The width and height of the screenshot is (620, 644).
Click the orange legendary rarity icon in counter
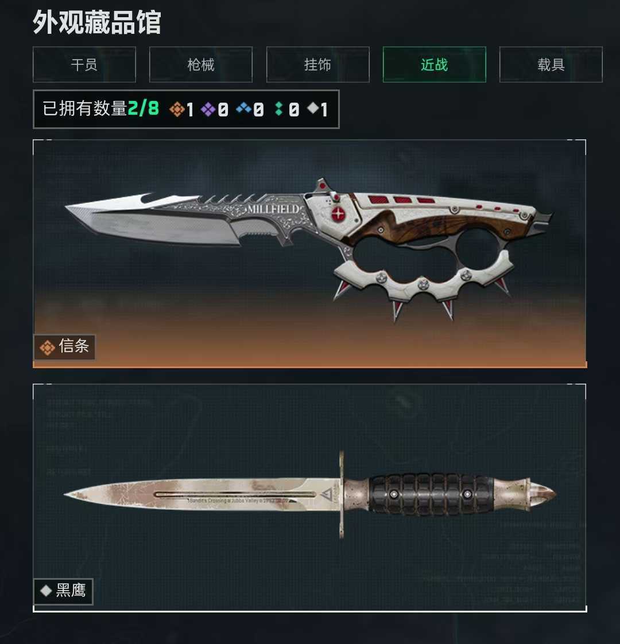(177, 110)
